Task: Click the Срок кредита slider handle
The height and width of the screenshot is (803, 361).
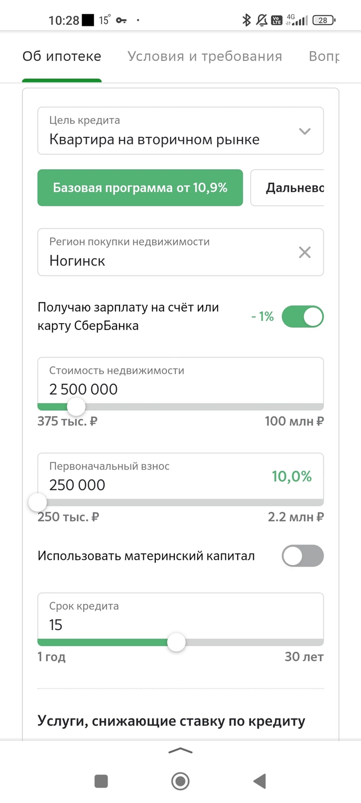Action: 176,643
